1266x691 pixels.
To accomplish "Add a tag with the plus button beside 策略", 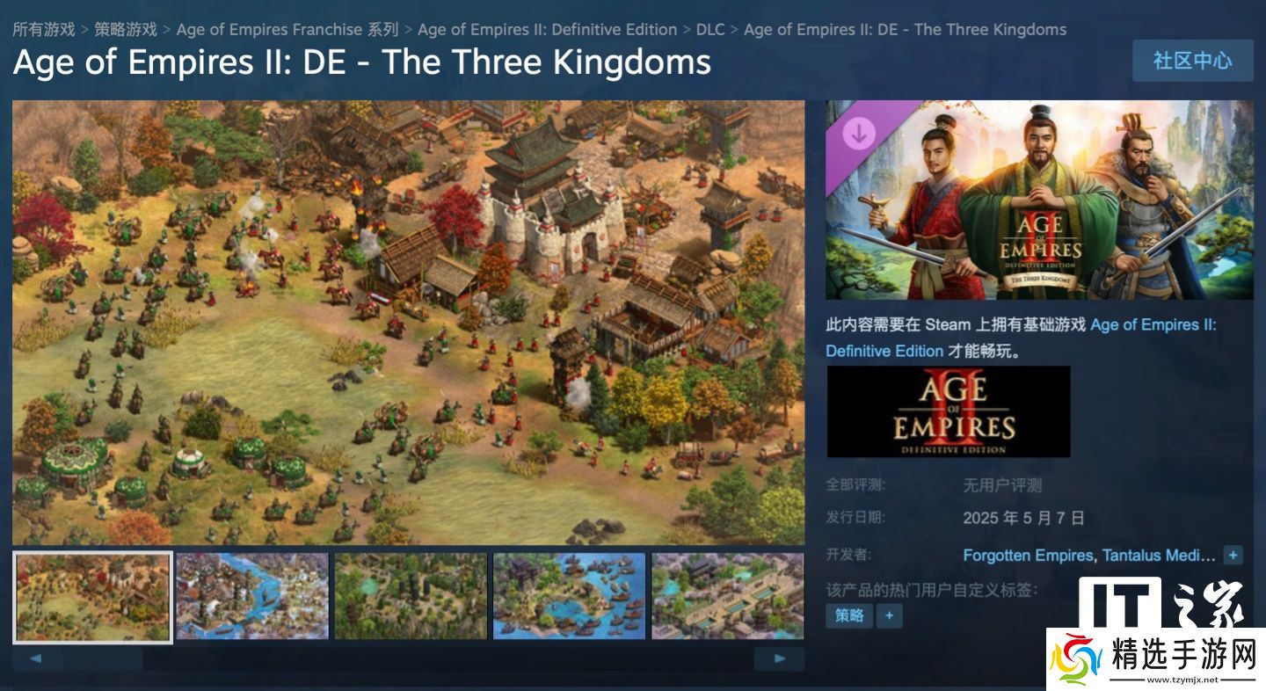I will 889,615.
